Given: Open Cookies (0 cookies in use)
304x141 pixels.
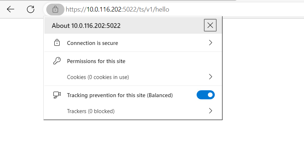Looking at the screenshot, I should point(133,77).
